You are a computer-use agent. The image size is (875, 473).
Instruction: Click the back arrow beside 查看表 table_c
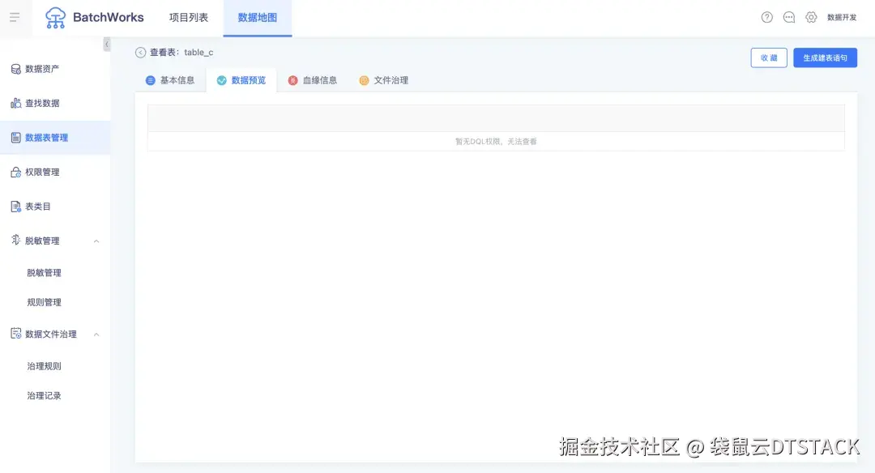click(139, 52)
